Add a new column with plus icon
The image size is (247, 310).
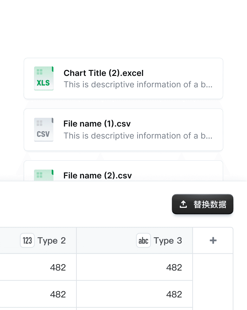point(213,240)
